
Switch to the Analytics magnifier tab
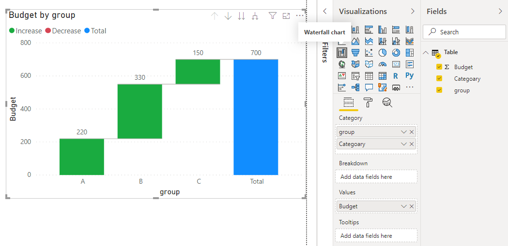pos(387,103)
